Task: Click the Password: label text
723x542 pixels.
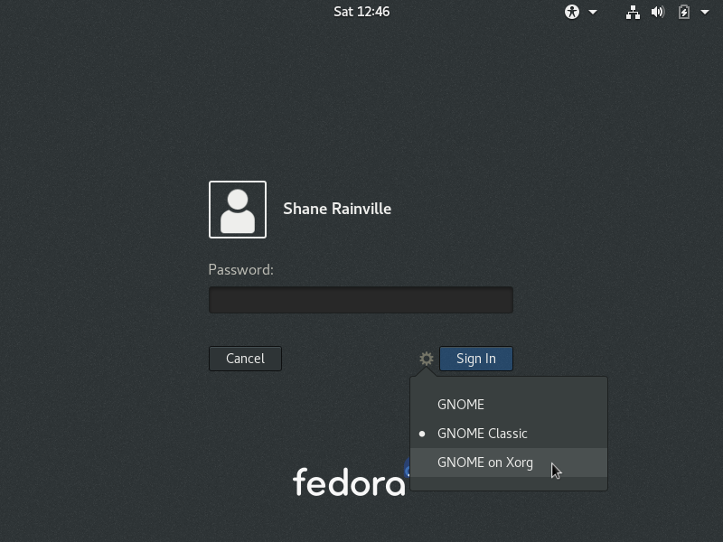Action: 240,269
